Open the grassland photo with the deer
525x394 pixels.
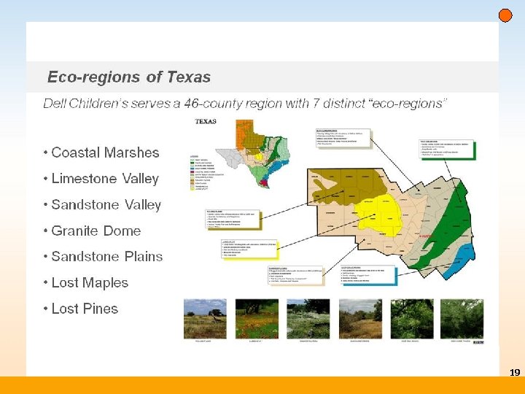(x=205, y=319)
